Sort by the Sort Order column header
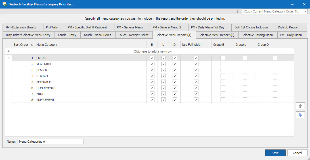The image size is (310, 160). [23, 45]
